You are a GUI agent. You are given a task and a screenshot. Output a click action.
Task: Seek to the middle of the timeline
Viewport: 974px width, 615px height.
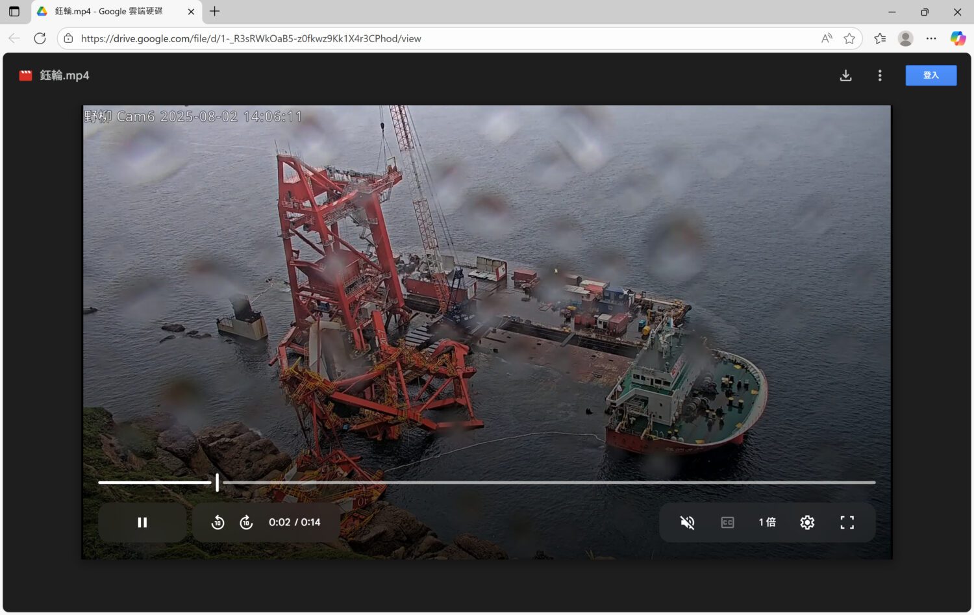[486, 483]
